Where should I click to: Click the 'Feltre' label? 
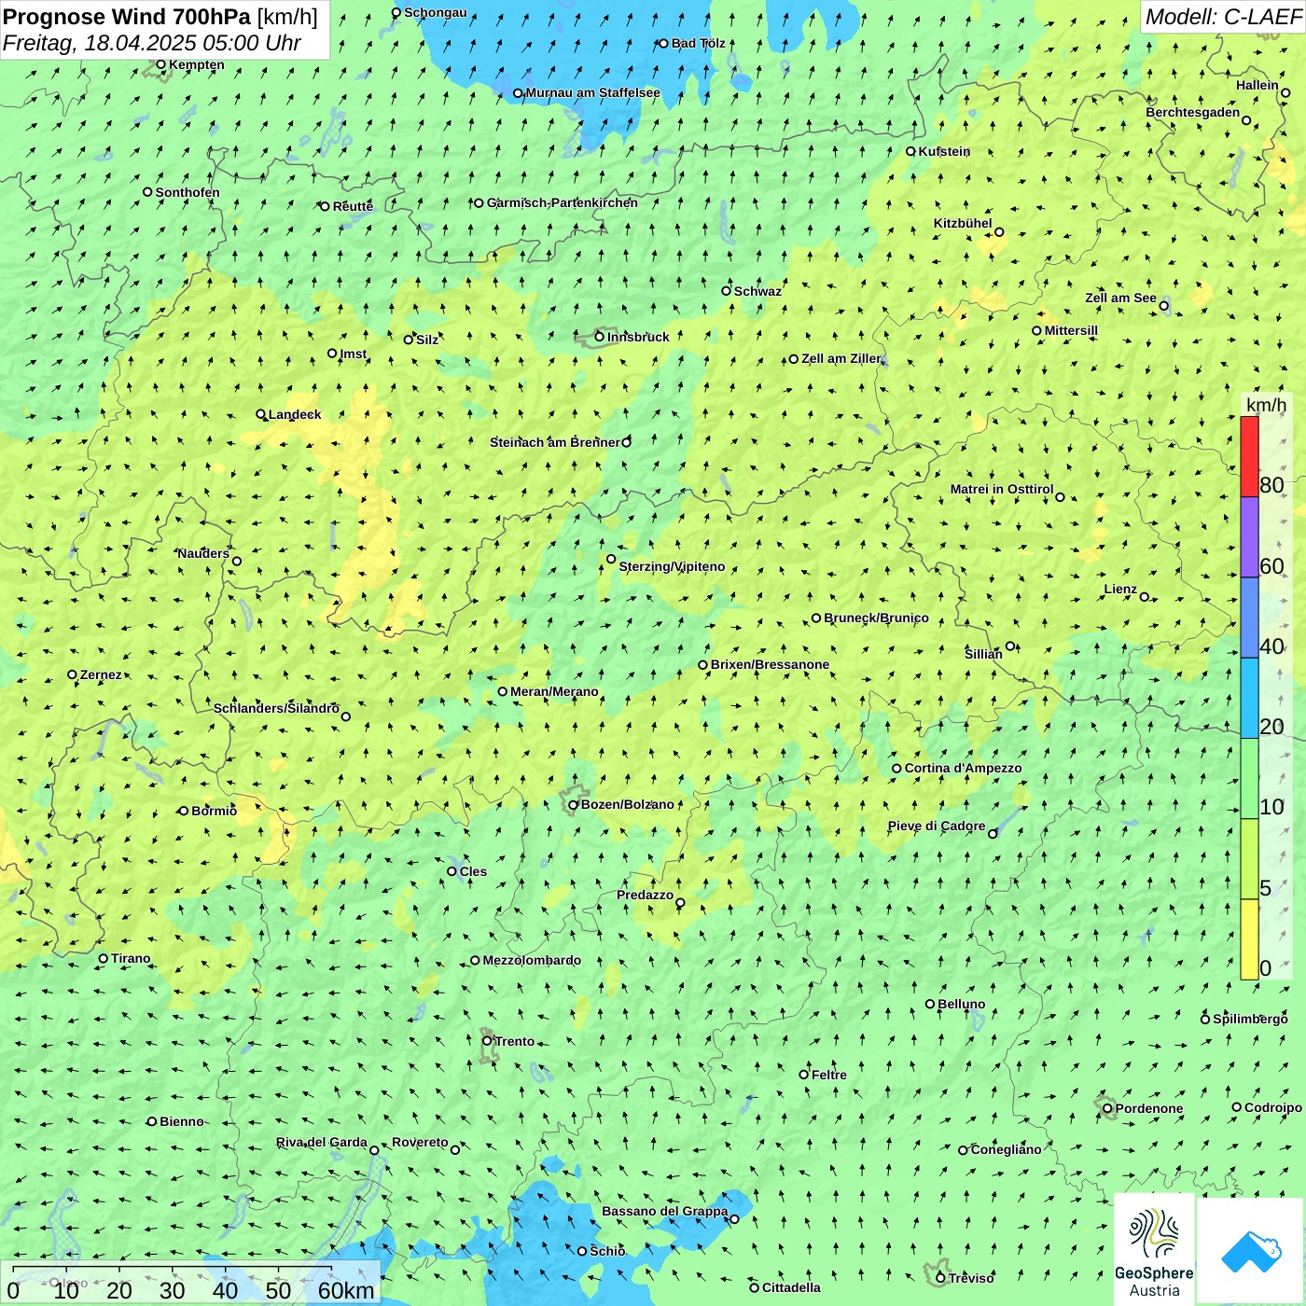[829, 1075]
